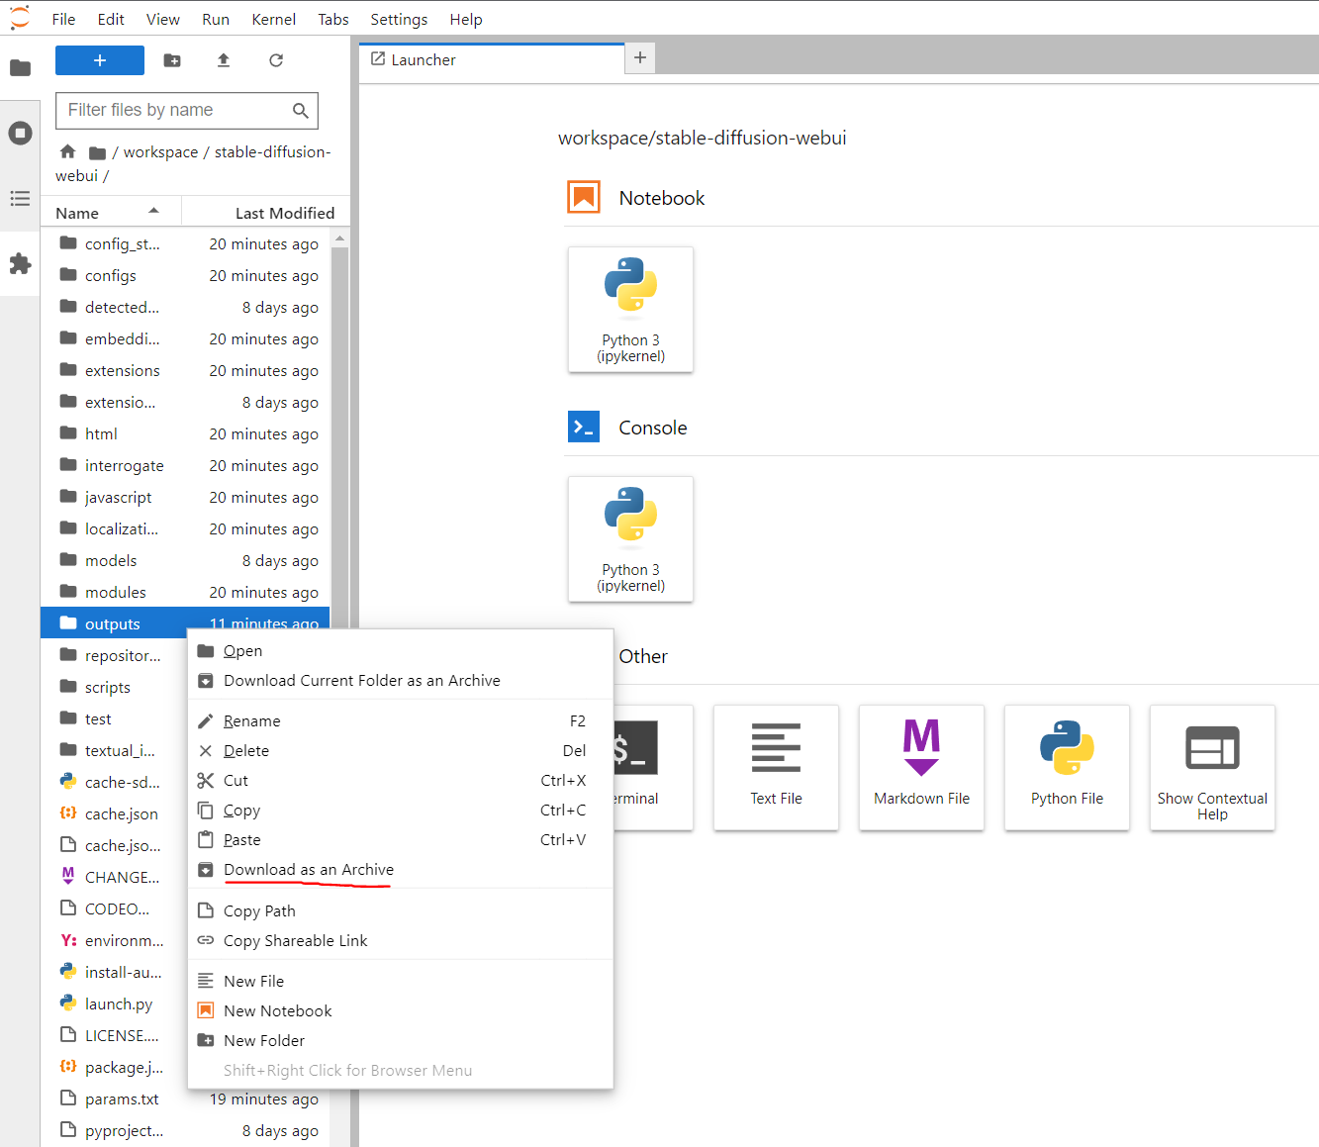1319x1147 pixels.
Task: Navigate to workspace breadcrumb
Action: click(x=160, y=151)
